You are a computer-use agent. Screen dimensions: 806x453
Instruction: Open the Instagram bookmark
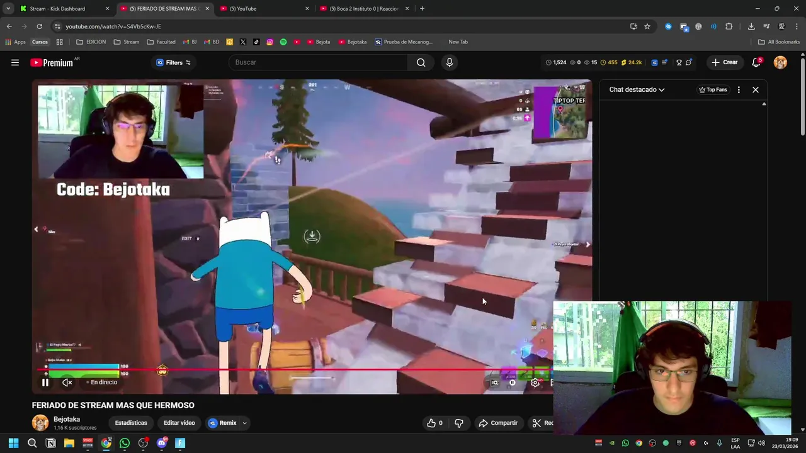tap(270, 42)
